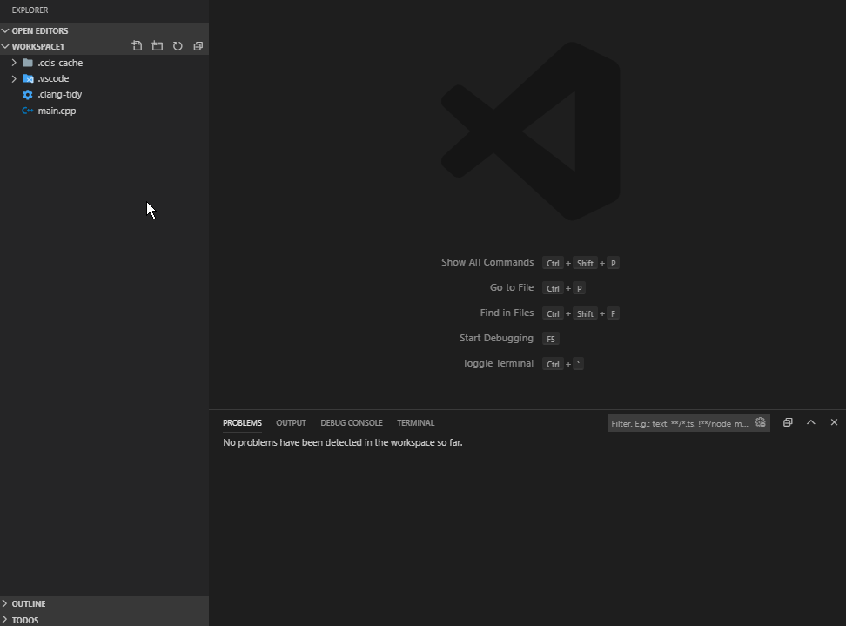Collapse the WORKSPACE1 section
This screenshot has height=626, width=846.
(5, 46)
